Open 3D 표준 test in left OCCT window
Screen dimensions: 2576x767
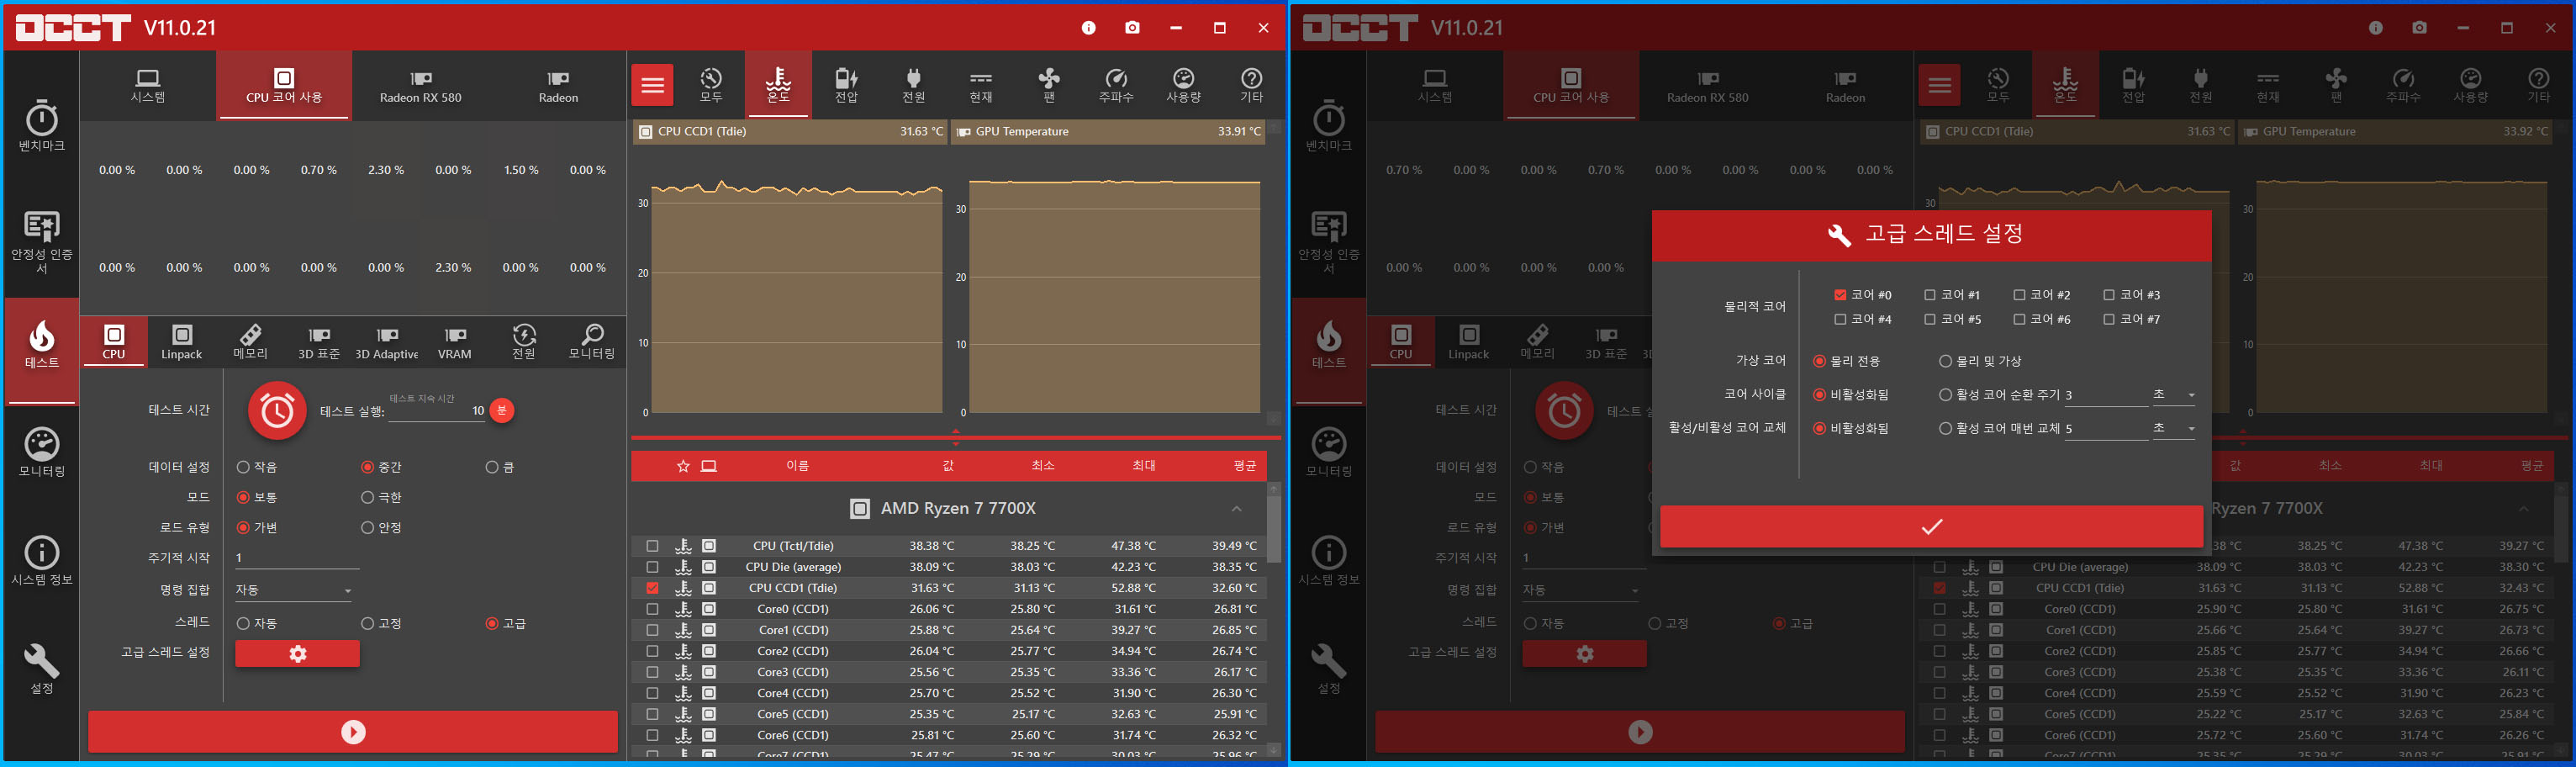[319, 342]
